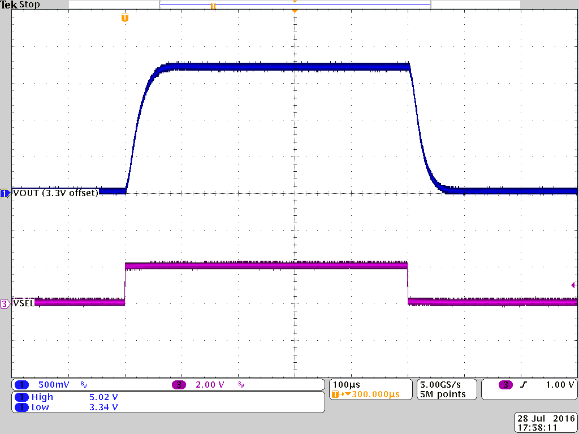Click the rising edge trigger slope icon

523,385
